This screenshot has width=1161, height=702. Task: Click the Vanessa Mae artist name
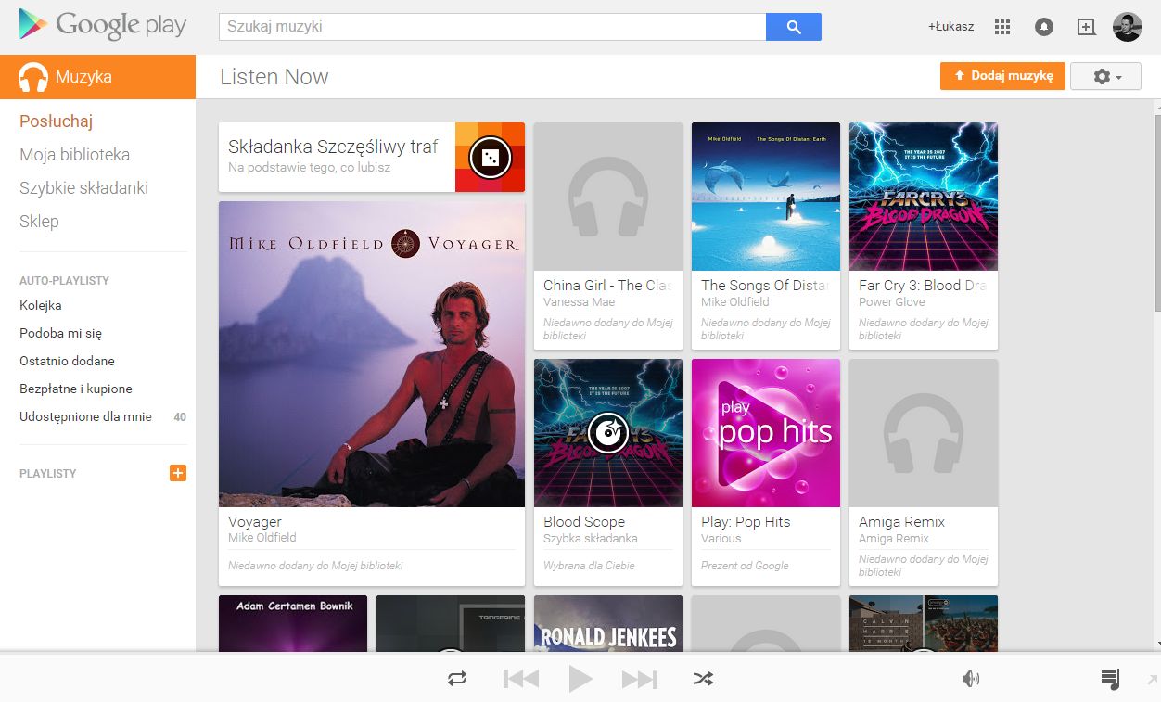point(579,301)
